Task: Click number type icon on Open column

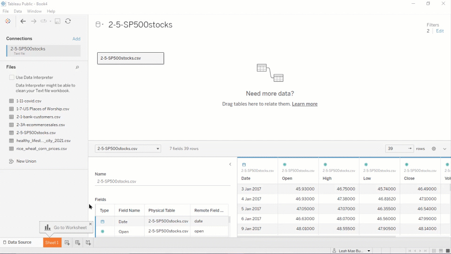Action: [285, 165]
